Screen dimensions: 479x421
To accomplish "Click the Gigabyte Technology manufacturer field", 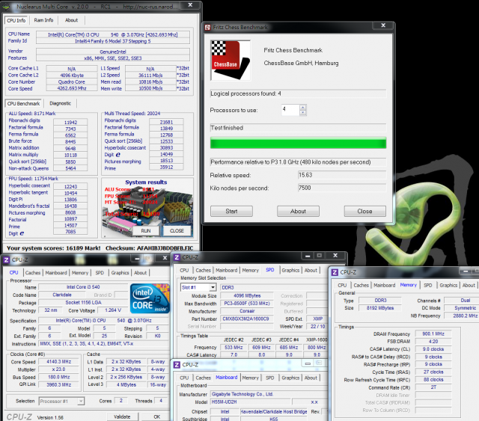I will click(x=269, y=394).
